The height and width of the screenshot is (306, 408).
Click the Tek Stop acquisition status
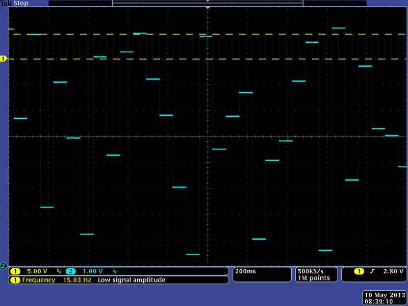(x=14, y=3)
